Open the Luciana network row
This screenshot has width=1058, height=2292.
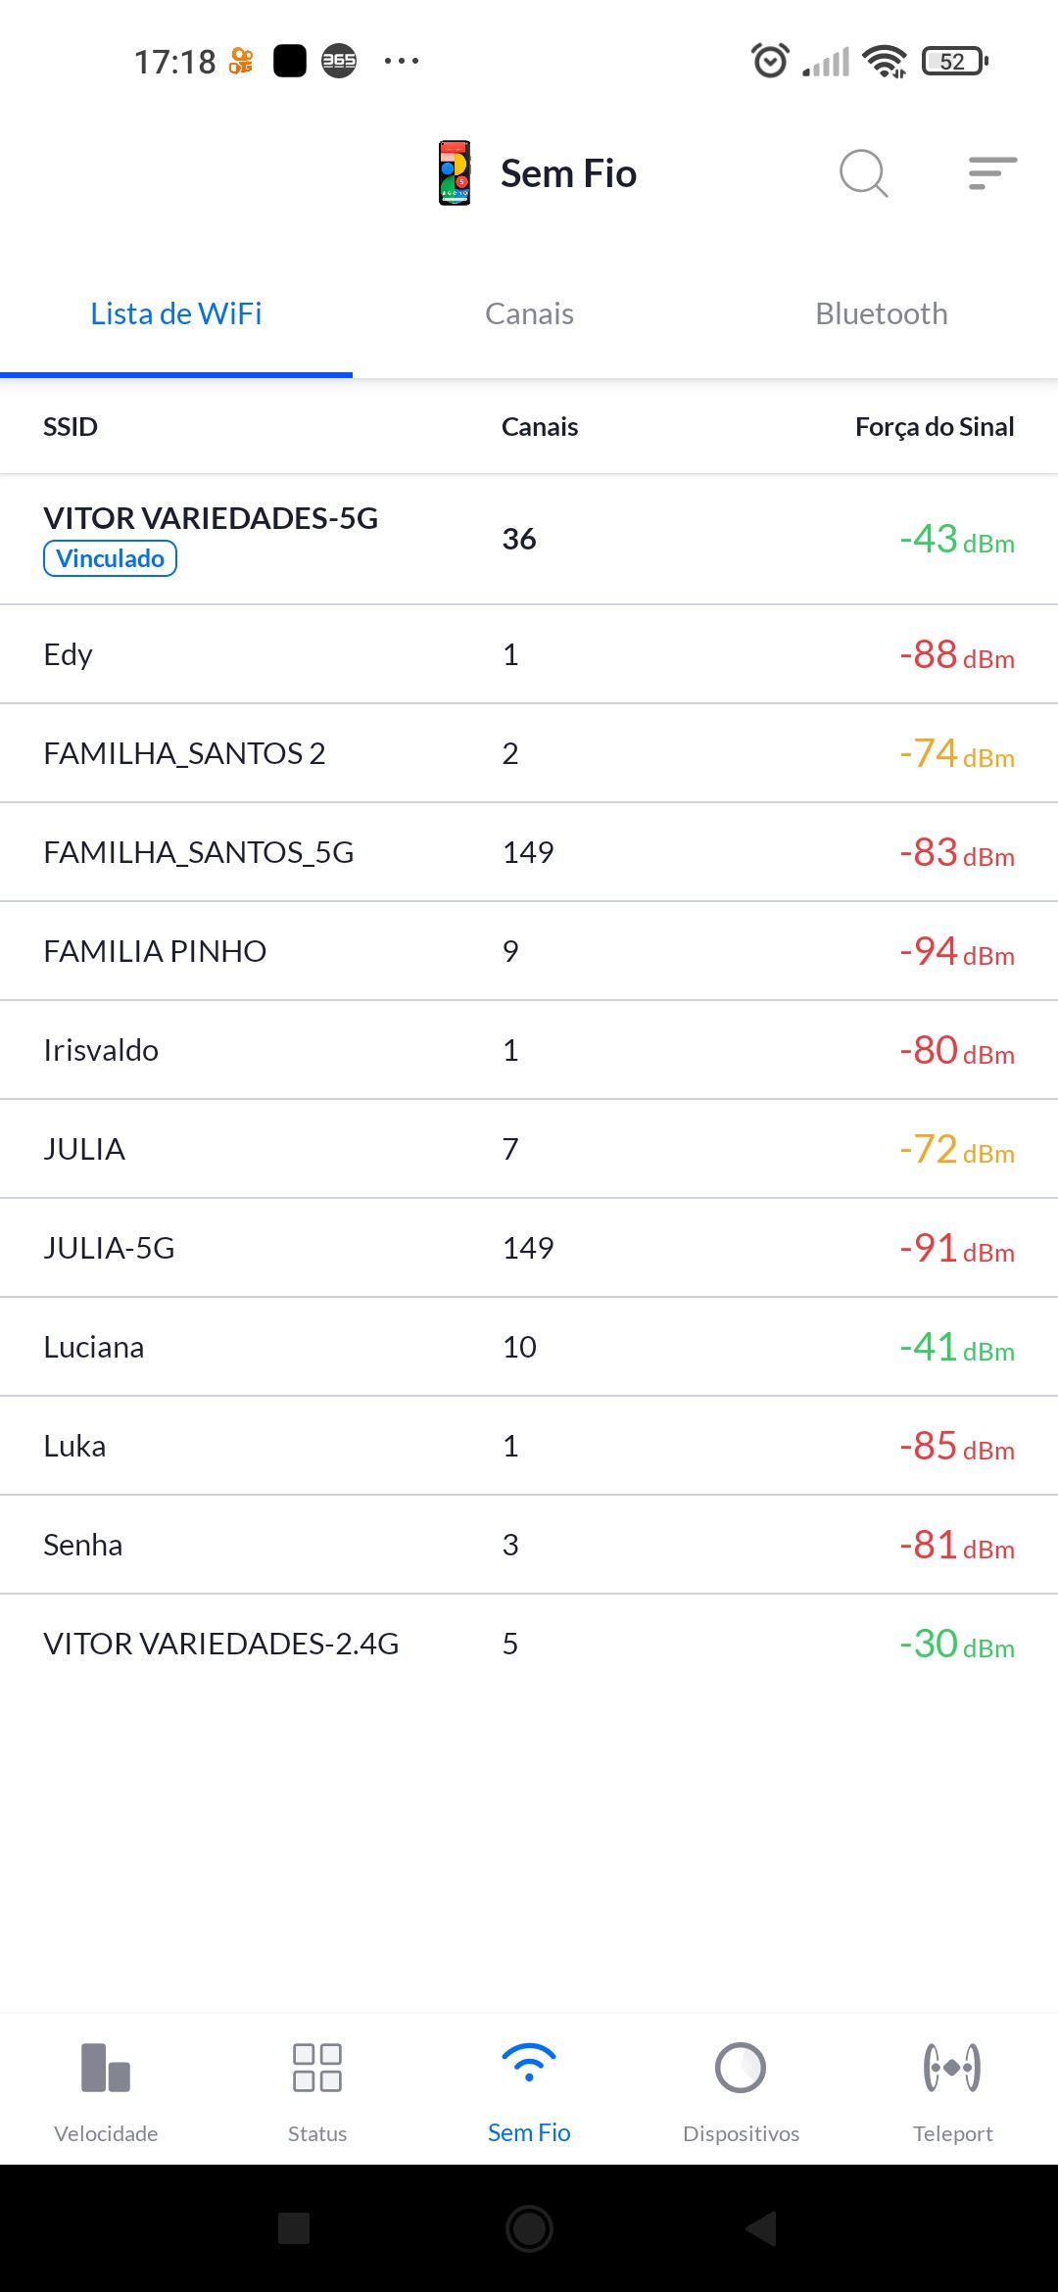529,1347
